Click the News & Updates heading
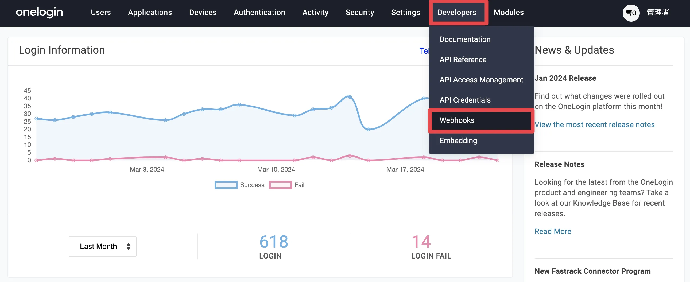This screenshot has height=282, width=690. click(574, 50)
